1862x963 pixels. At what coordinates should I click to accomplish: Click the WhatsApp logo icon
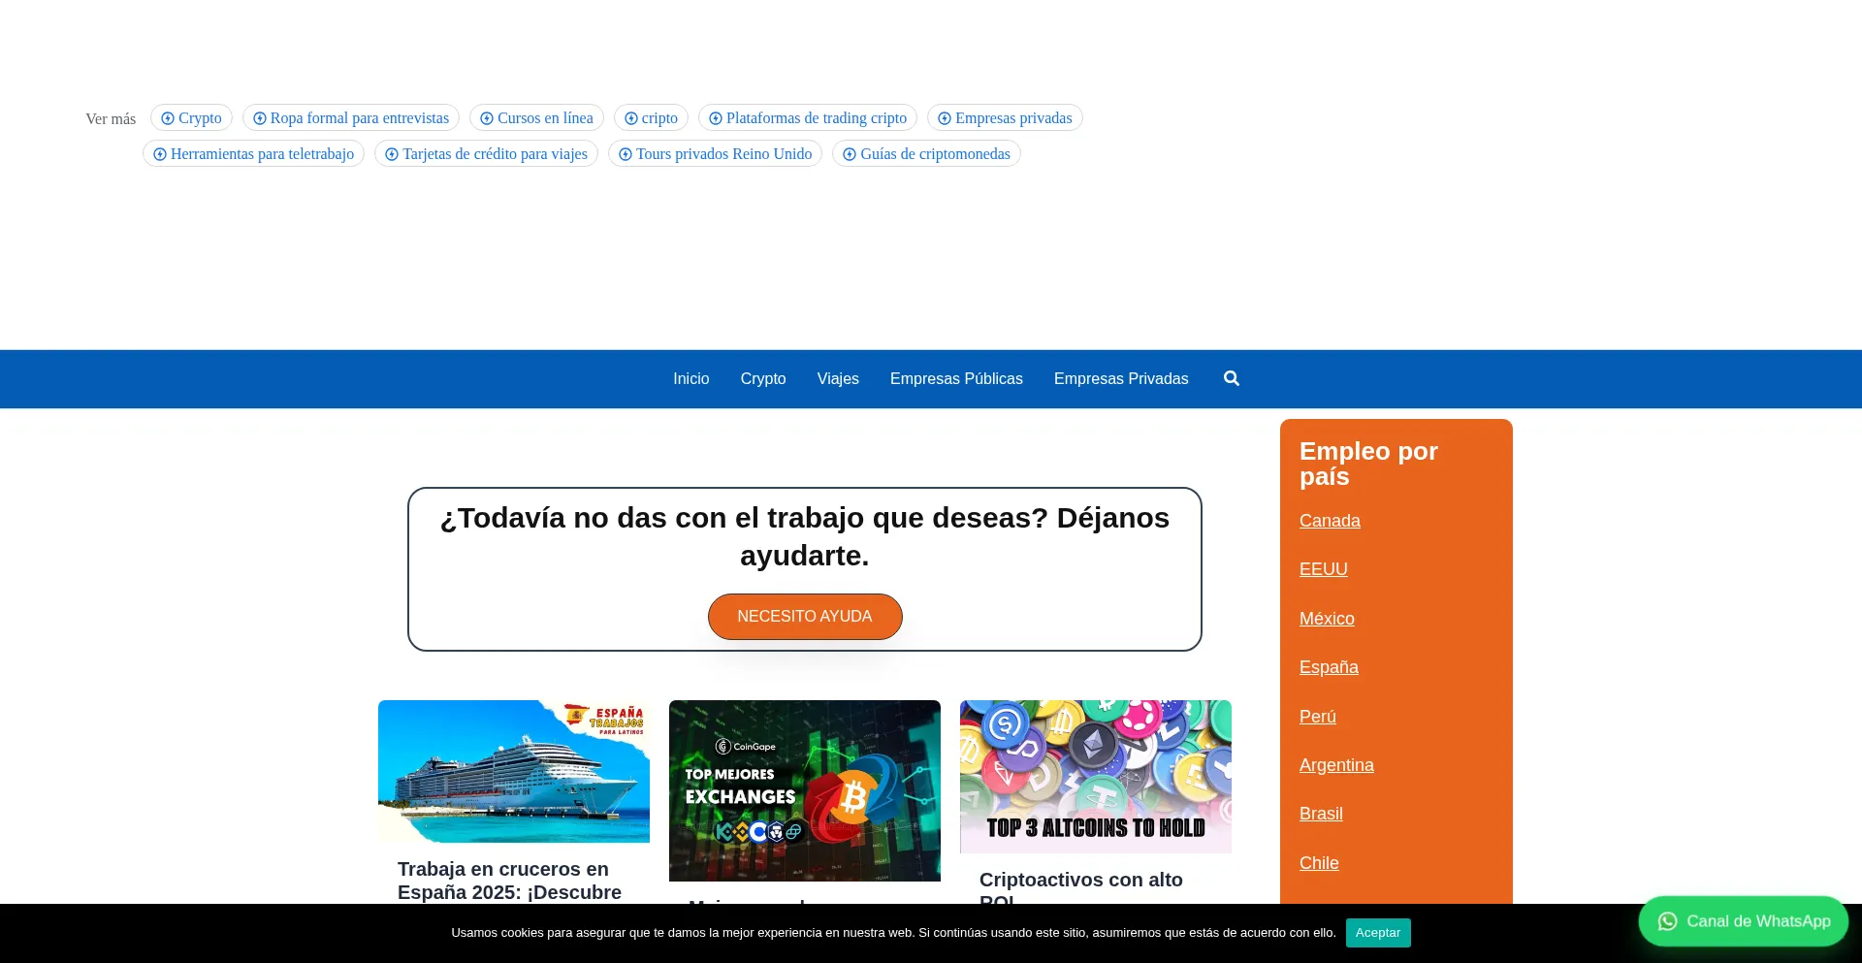click(1667, 921)
